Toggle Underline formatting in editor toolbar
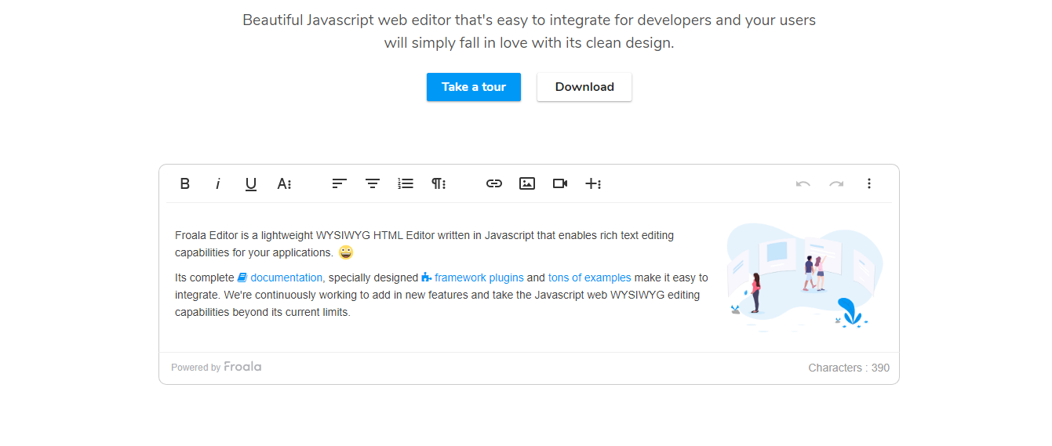 click(251, 183)
